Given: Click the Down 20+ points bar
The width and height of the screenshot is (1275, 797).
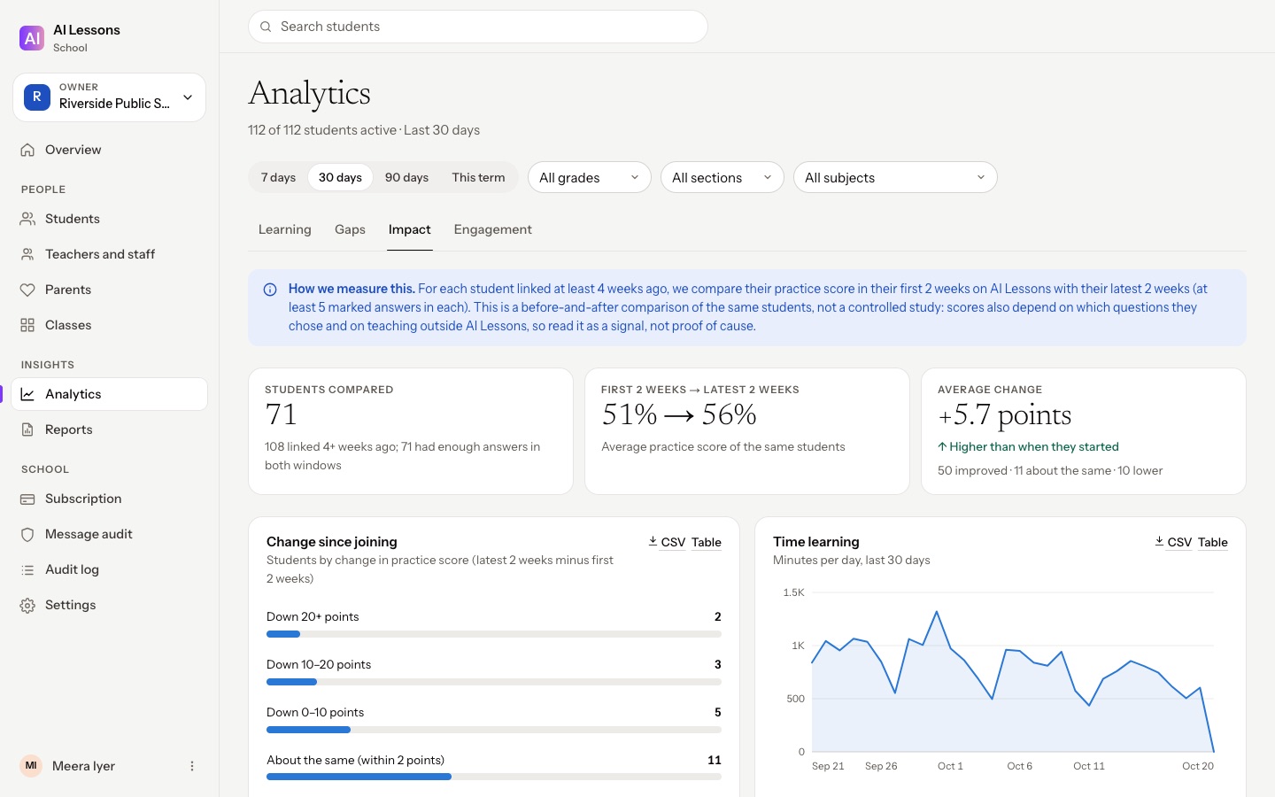Looking at the screenshot, I should coord(494,634).
